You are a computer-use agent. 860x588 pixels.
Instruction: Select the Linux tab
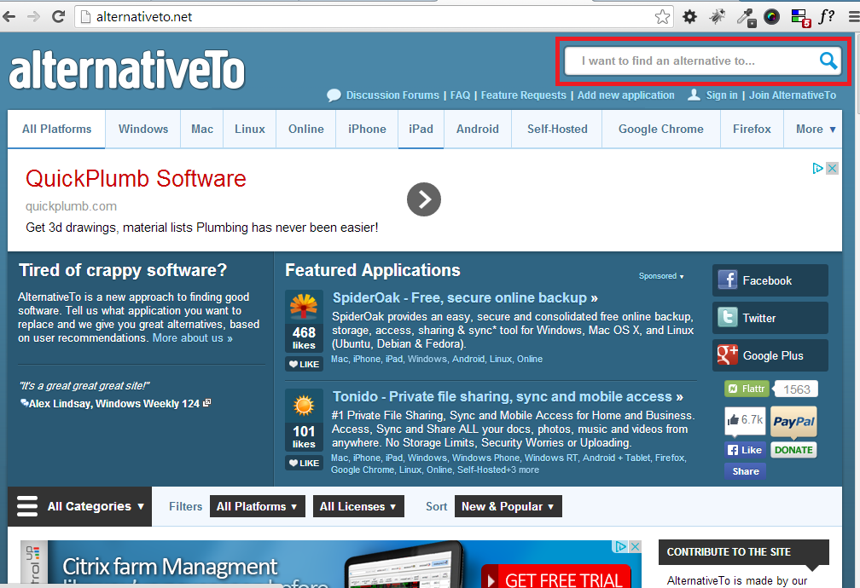click(249, 130)
